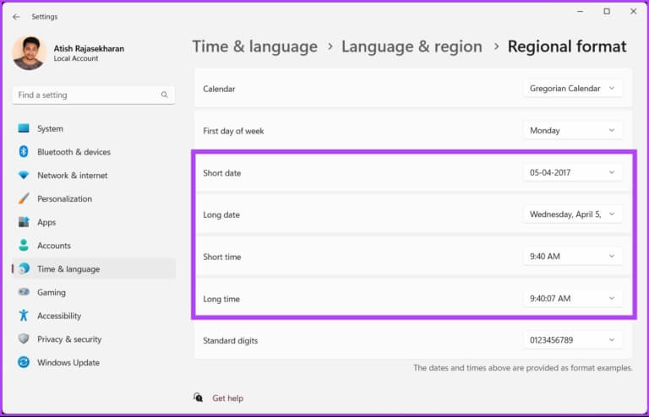The image size is (649, 417).
Task: Click the Calendar row label
Action: pos(219,89)
